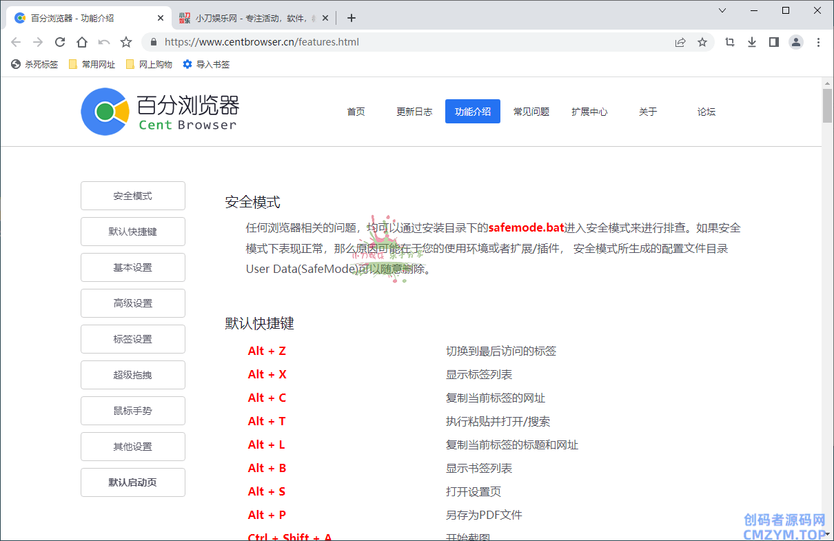834x541 pixels.
Task: Click the address bar URL field
Action: [414, 42]
